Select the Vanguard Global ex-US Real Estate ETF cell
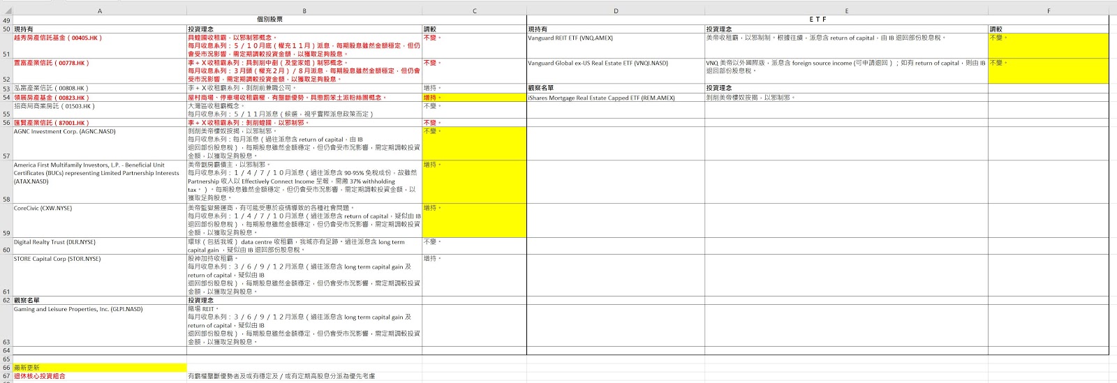 pos(616,71)
